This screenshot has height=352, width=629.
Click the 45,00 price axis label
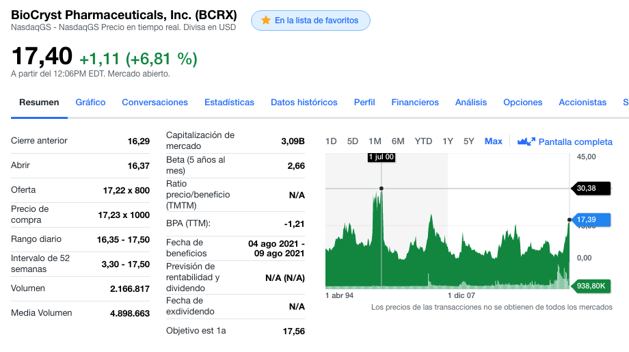(587, 157)
